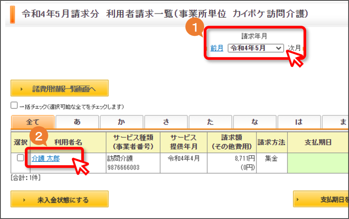Tick the 一括チェック select-all checkbox
The image size is (349, 219).
14,106
